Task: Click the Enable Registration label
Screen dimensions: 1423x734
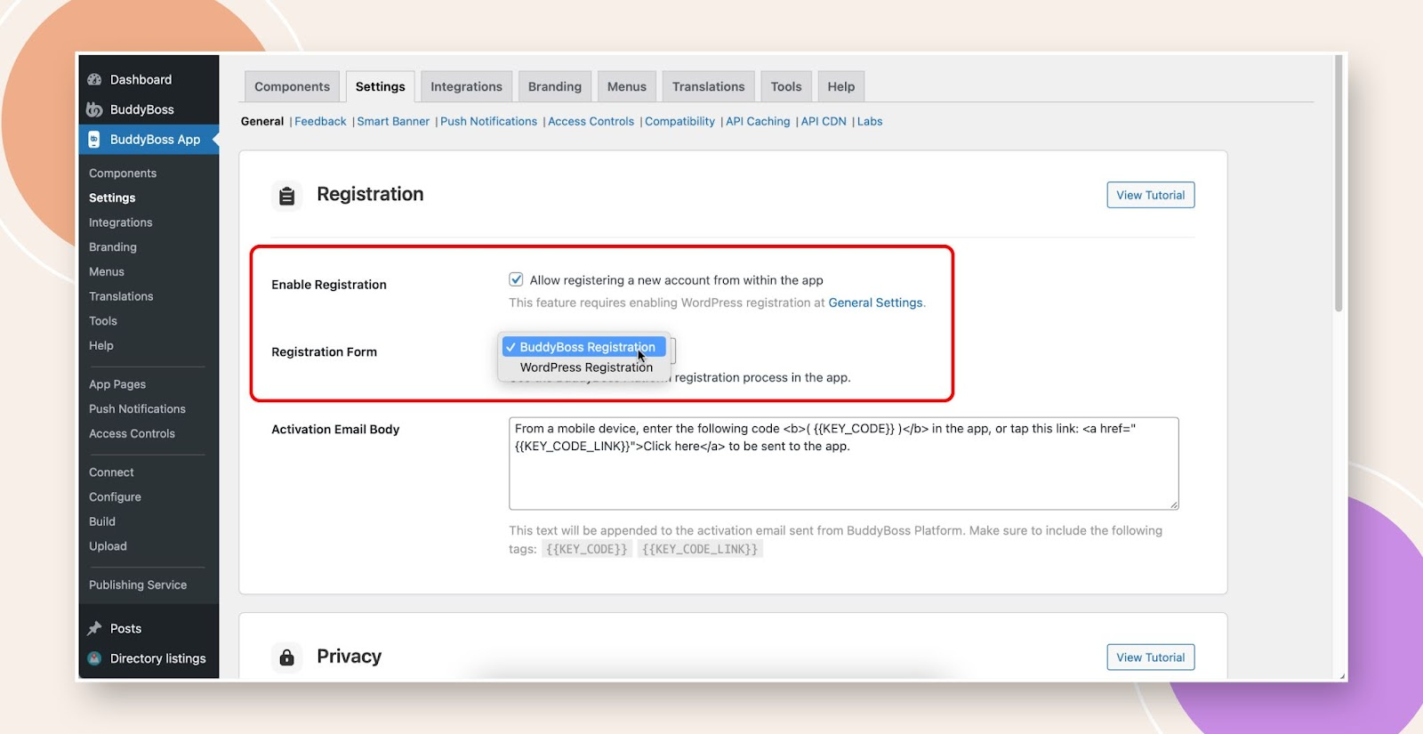Action: [329, 285]
